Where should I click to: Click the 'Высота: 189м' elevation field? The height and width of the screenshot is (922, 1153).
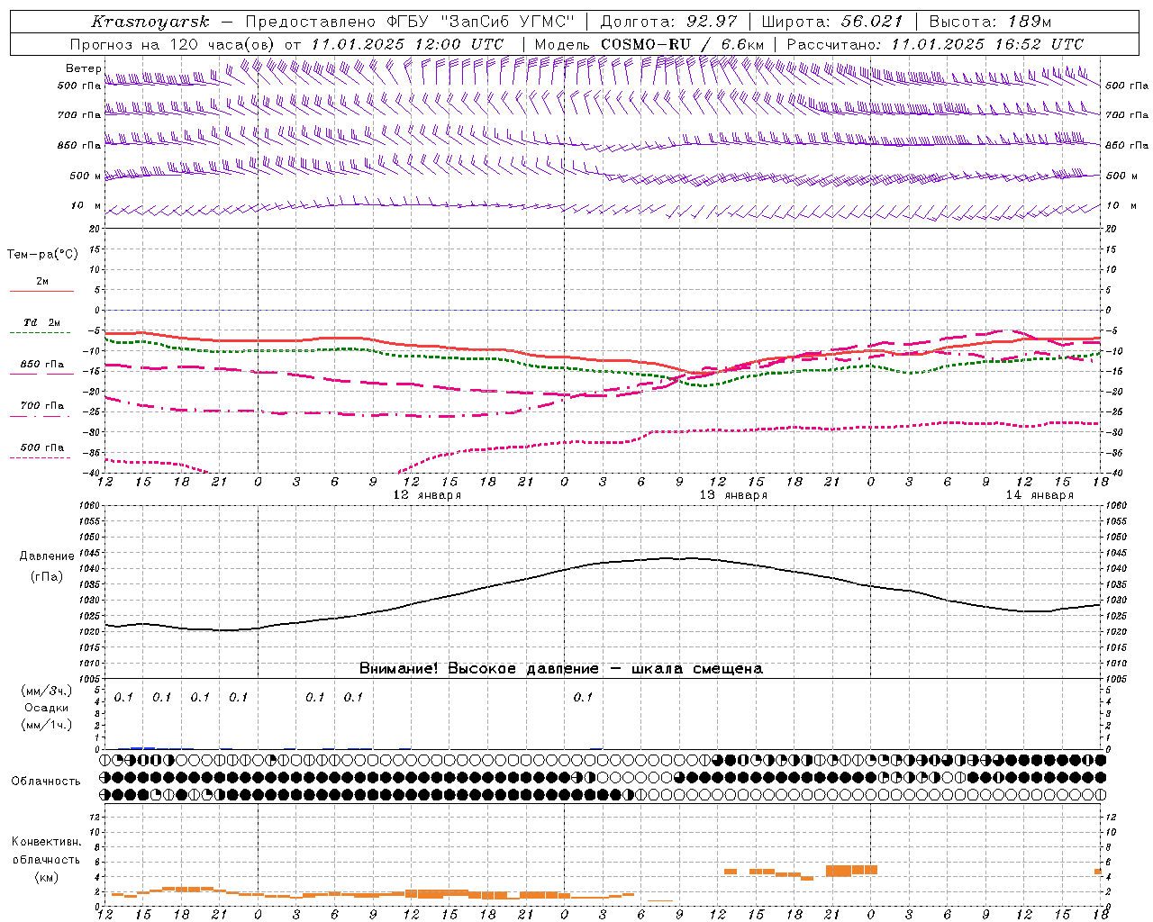coord(990,22)
